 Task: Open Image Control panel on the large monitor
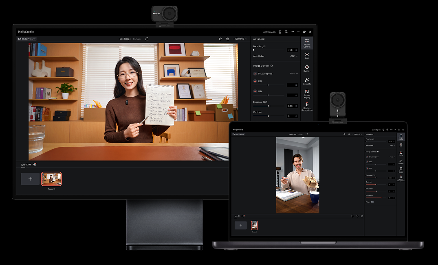coord(307,43)
